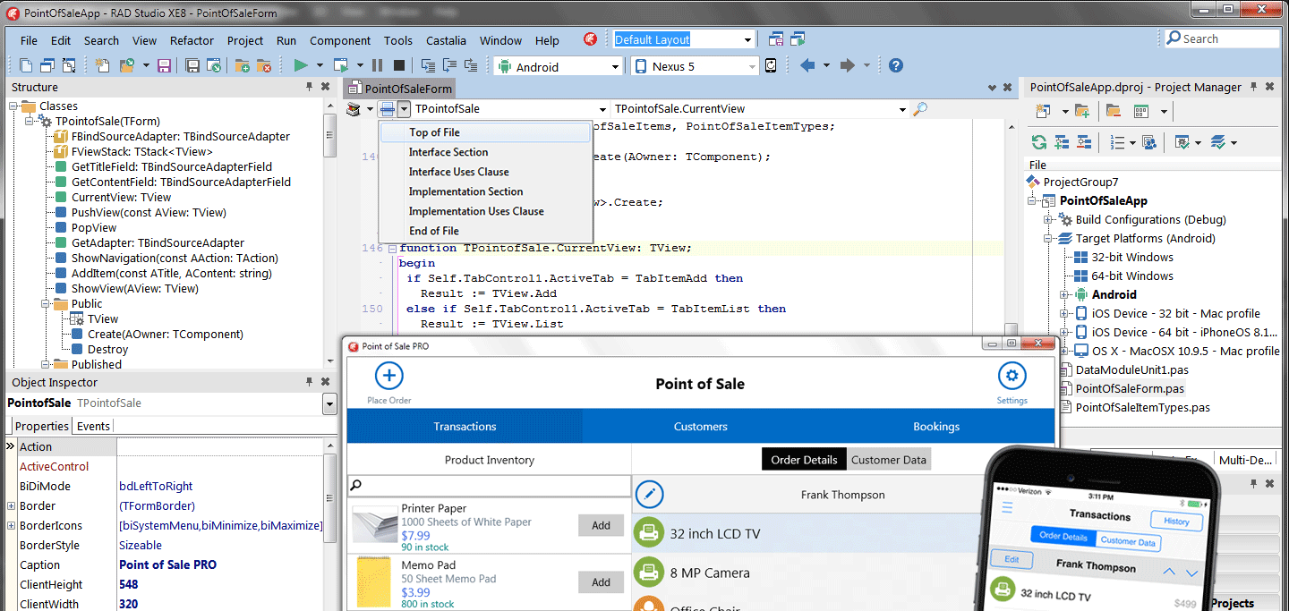
Task: Click the gray Forward navigation arrow
Action: pos(849,66)
